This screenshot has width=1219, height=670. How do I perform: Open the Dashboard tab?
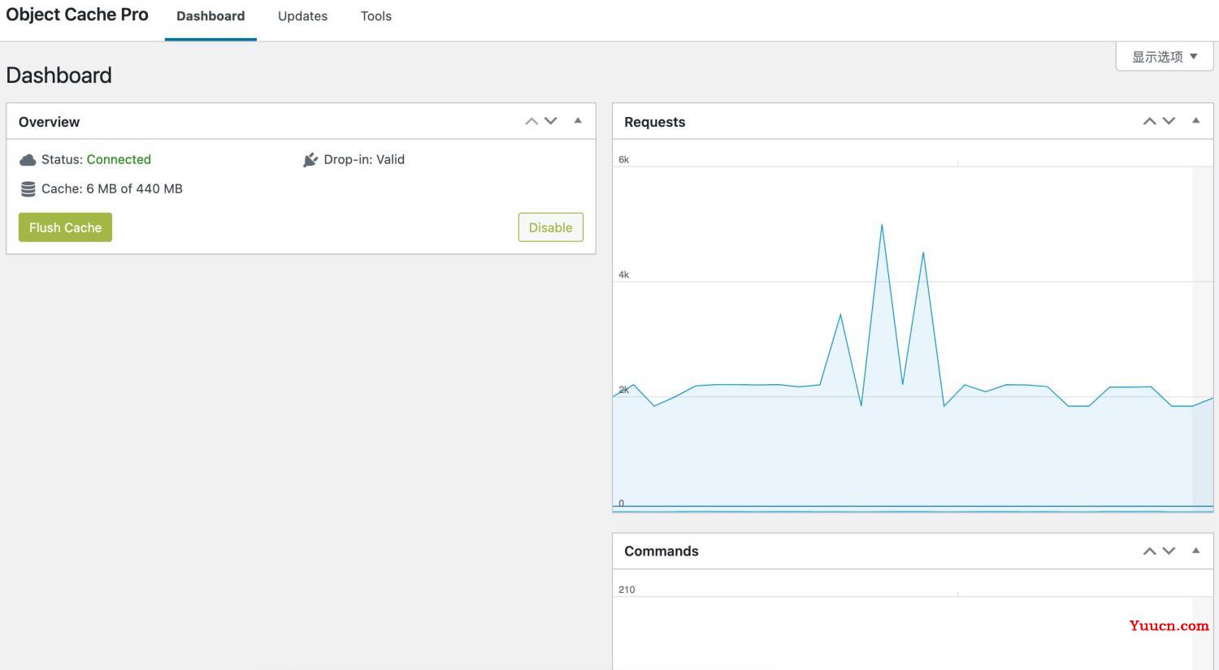pyautogui.click(x=210, y=16)
